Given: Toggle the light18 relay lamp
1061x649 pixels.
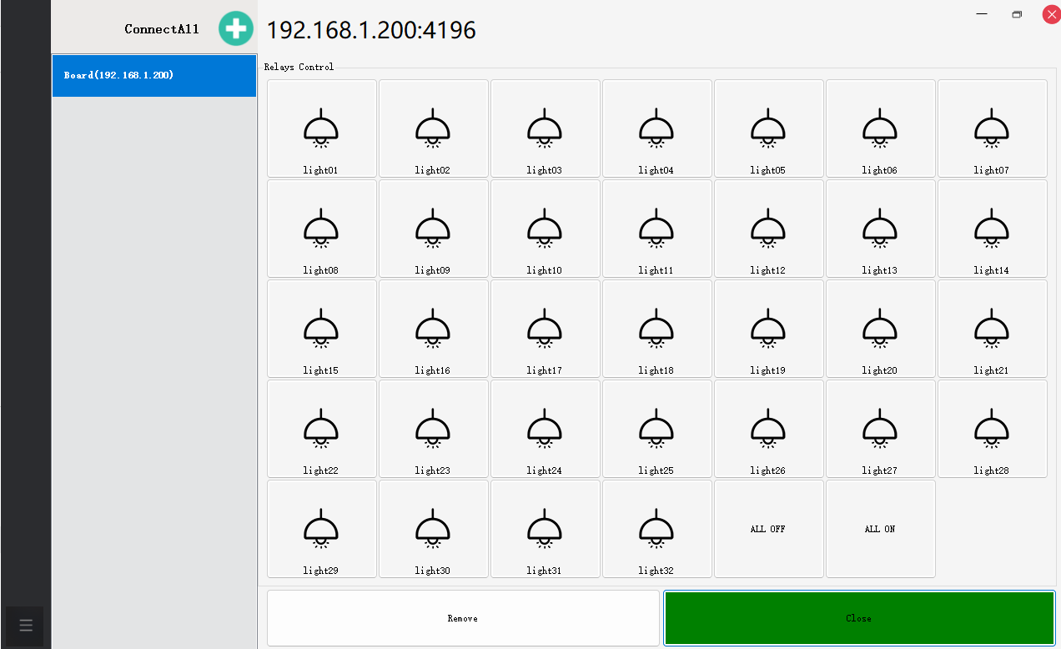Looking at the screenshot, I should click(x=656, y=329).
